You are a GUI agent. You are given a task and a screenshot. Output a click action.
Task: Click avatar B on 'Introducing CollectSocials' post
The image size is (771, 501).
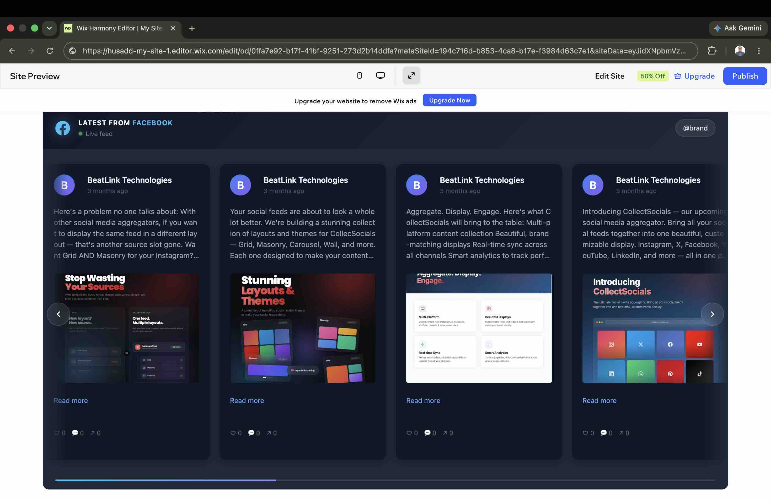(x=593, y=185)
